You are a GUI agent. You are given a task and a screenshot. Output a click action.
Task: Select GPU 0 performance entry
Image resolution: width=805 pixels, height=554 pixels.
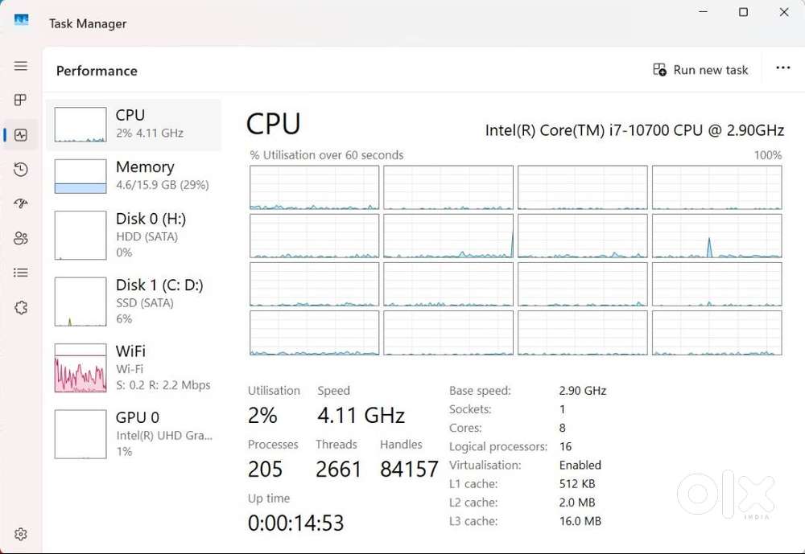133,433
